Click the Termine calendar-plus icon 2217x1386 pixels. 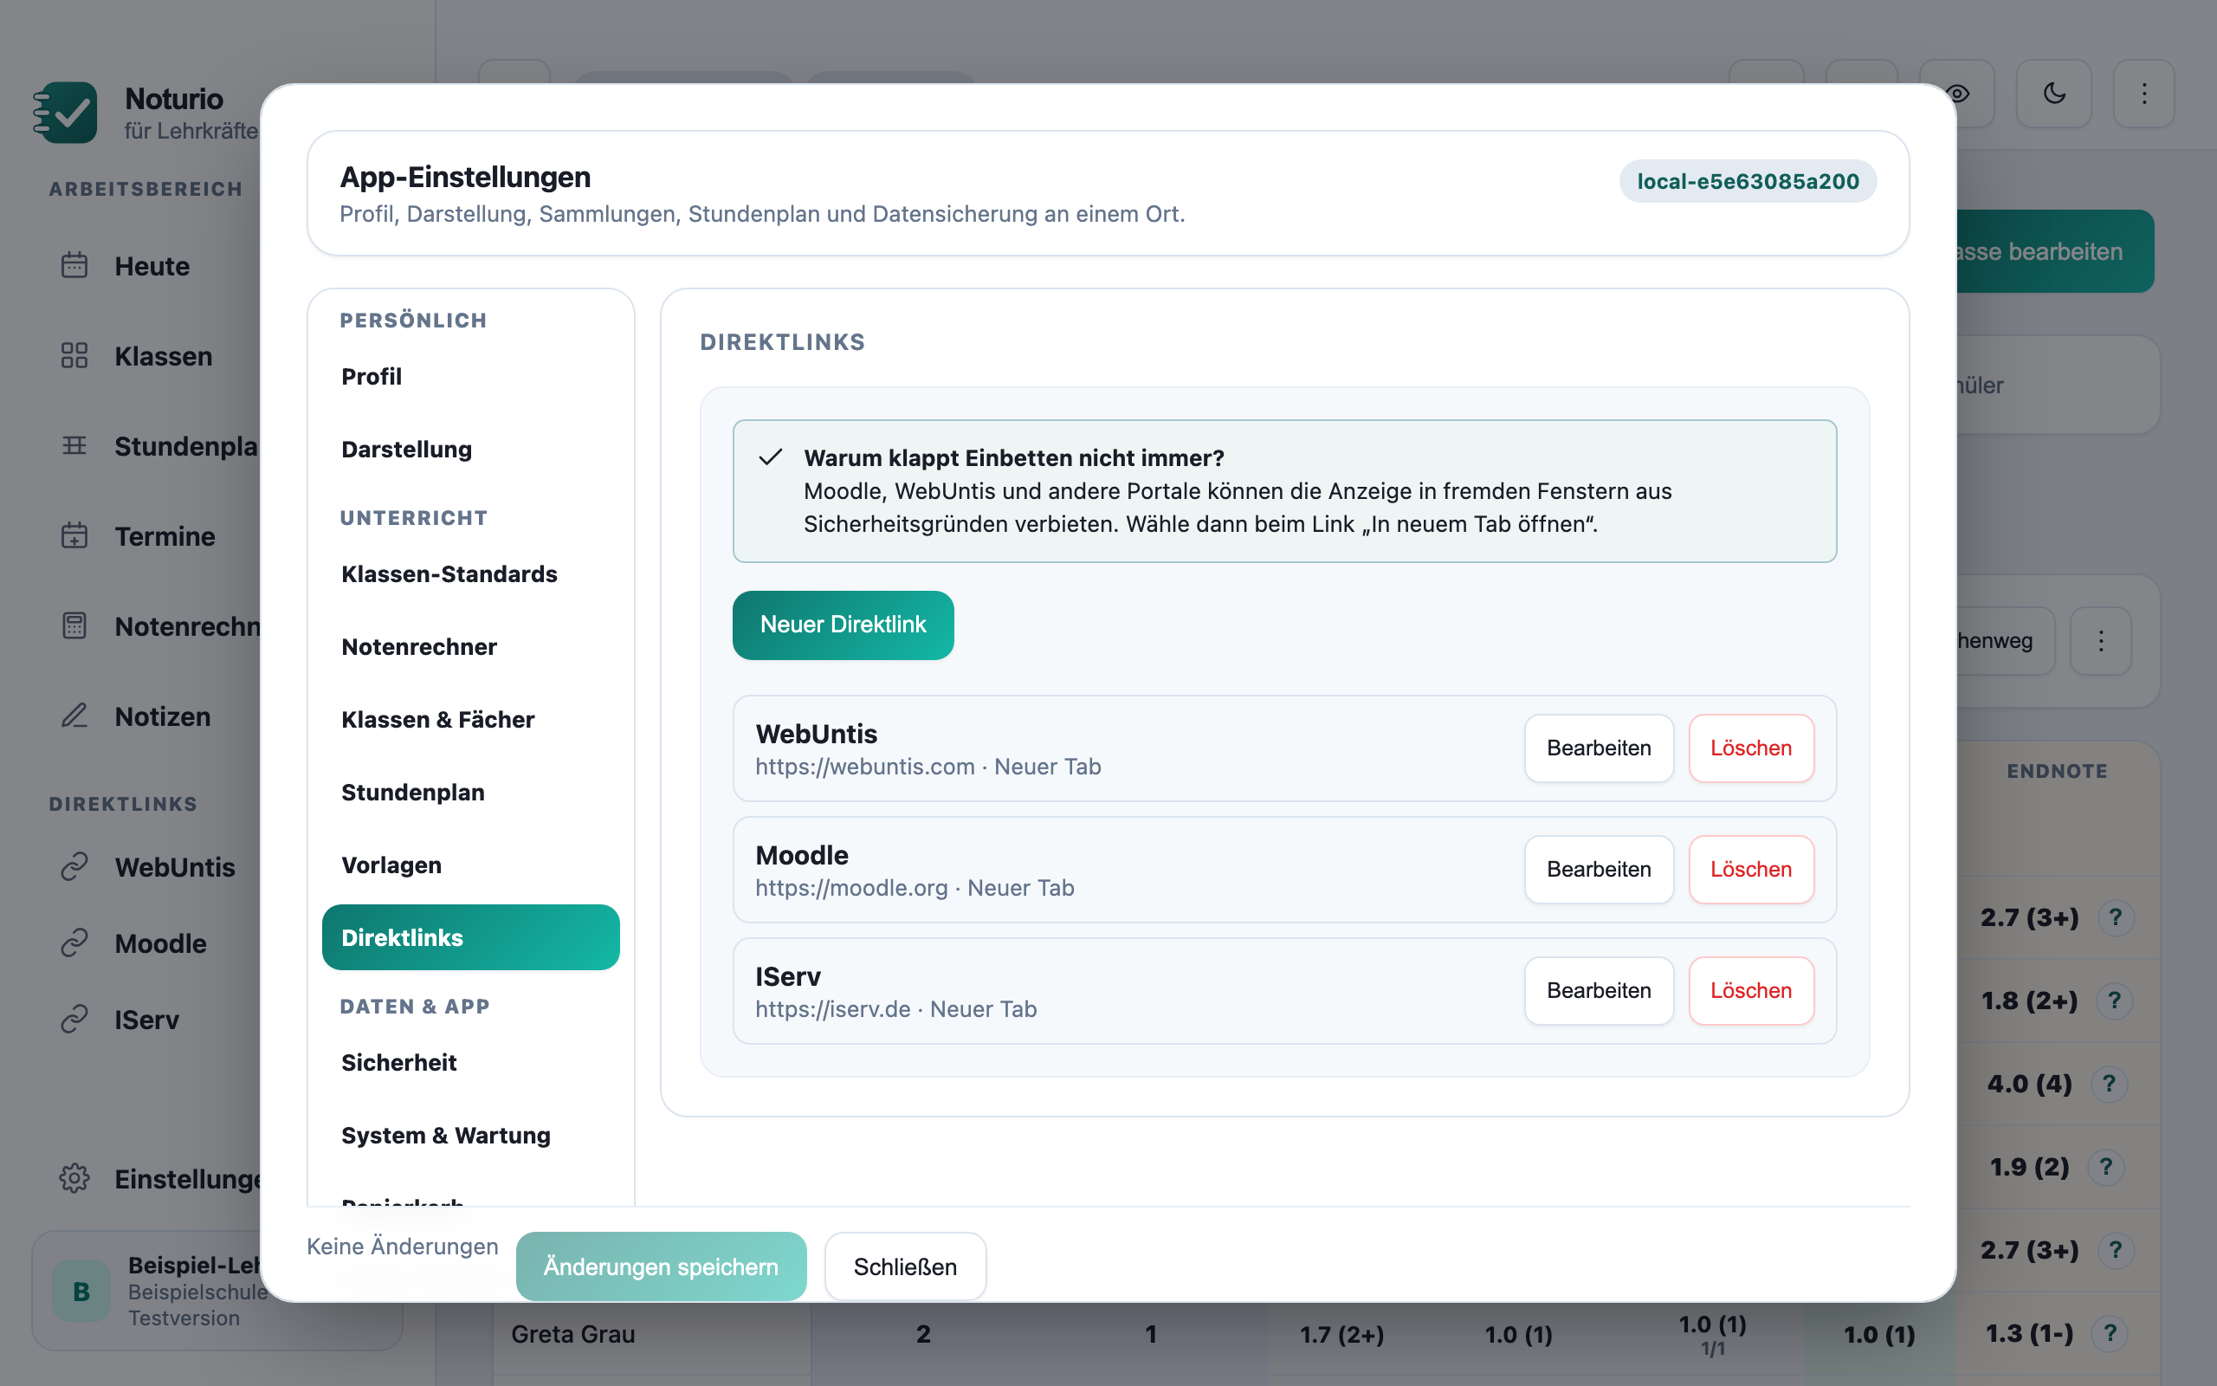tap(74, 535)
